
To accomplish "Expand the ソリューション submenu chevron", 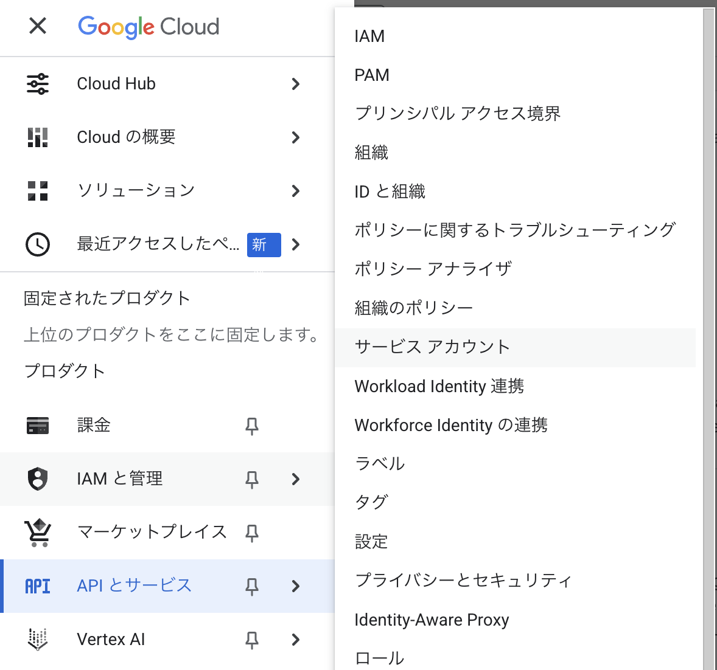I will 296,191.
